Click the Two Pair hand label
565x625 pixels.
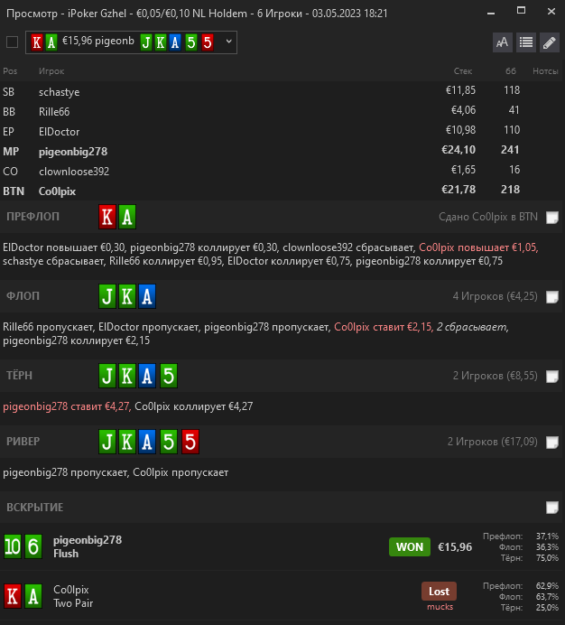pos(73,603)
